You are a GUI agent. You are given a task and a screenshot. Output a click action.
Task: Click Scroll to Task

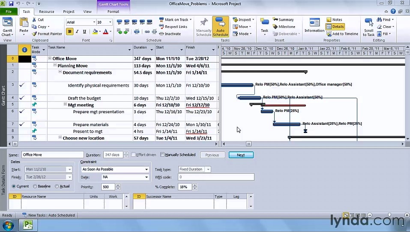click(x=369, y=27)
